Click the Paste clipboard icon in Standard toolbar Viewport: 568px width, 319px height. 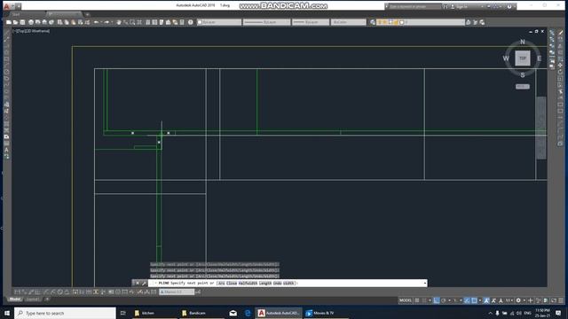coord(73,22)
